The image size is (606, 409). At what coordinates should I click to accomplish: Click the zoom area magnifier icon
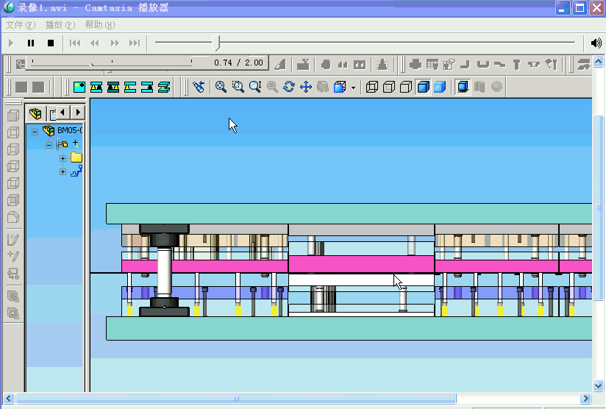pyautogui.click(x=238, y=87)
